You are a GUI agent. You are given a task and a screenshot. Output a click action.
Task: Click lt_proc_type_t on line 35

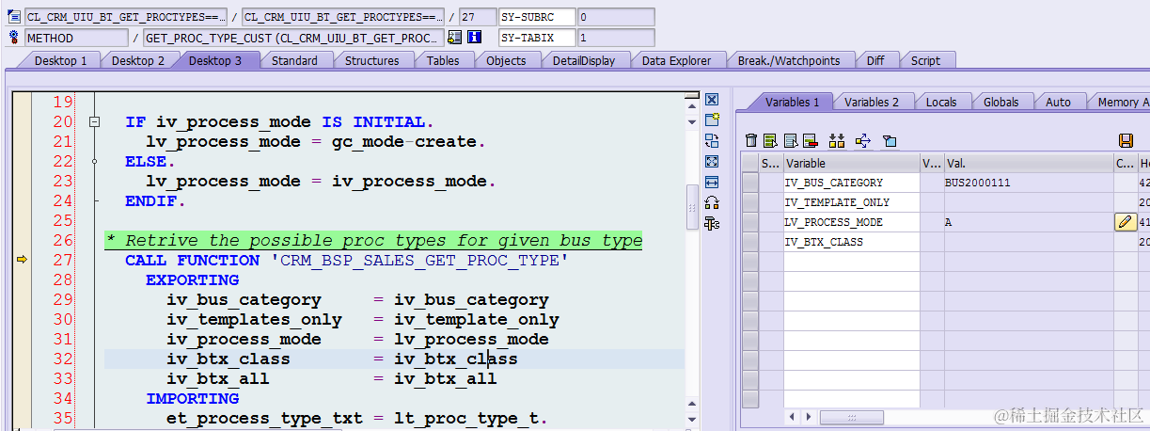point(466,418)
